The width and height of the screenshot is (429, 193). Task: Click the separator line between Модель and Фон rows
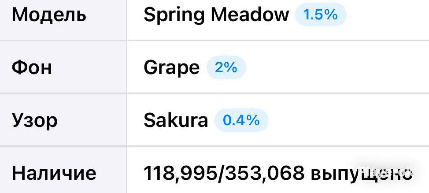214,40
